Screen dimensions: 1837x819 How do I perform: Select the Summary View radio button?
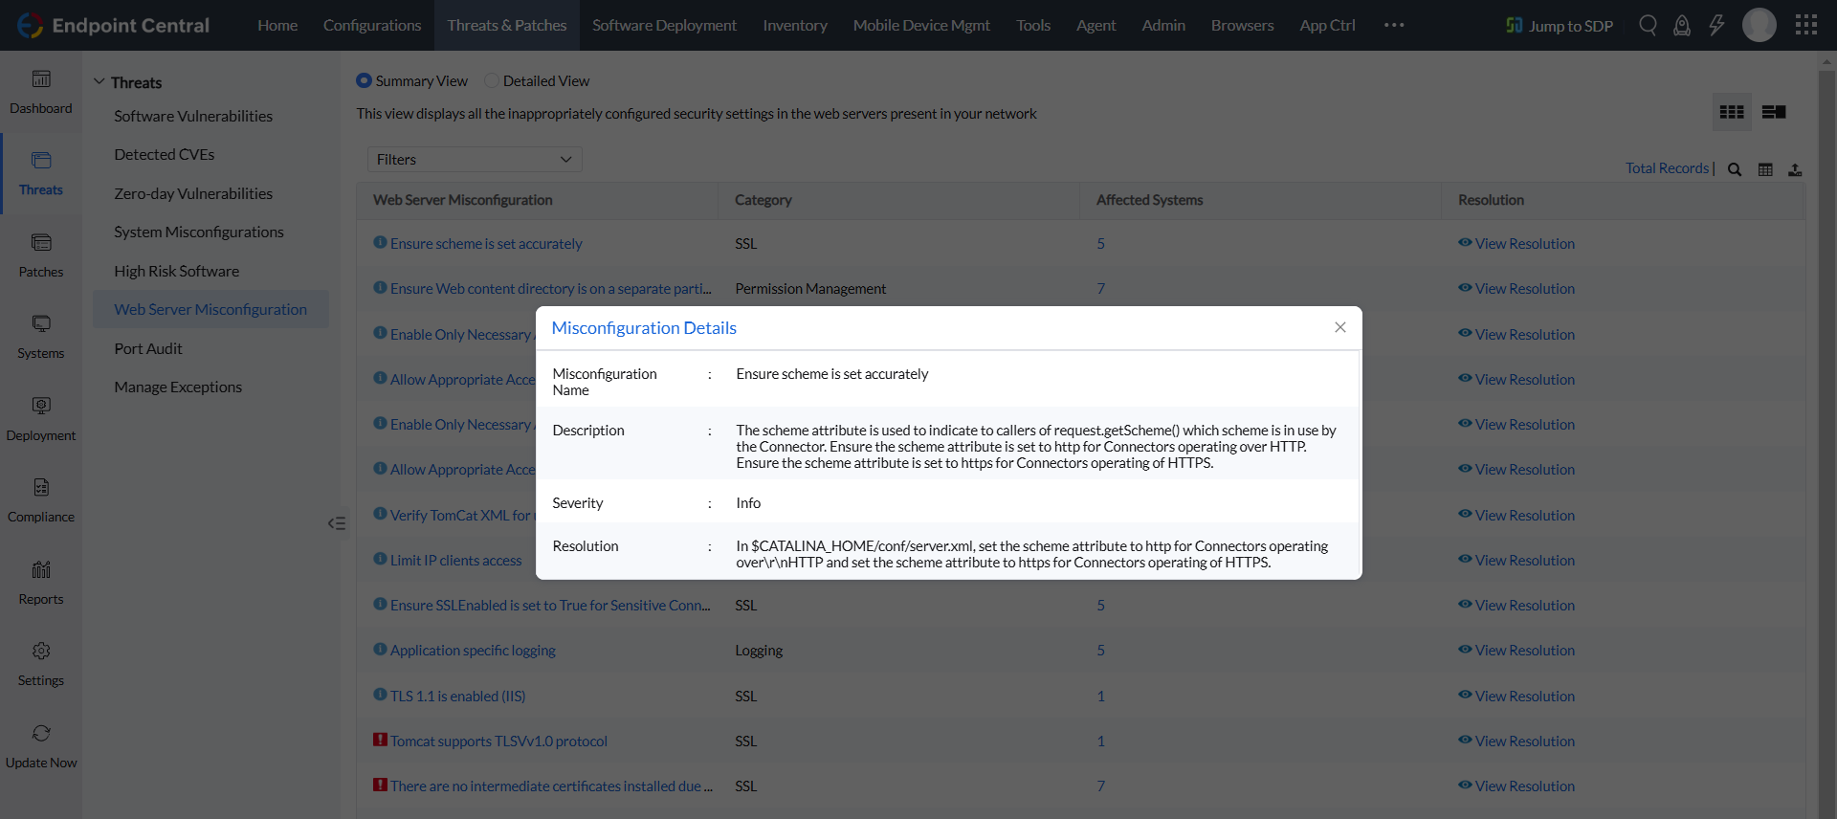point(365,81)
